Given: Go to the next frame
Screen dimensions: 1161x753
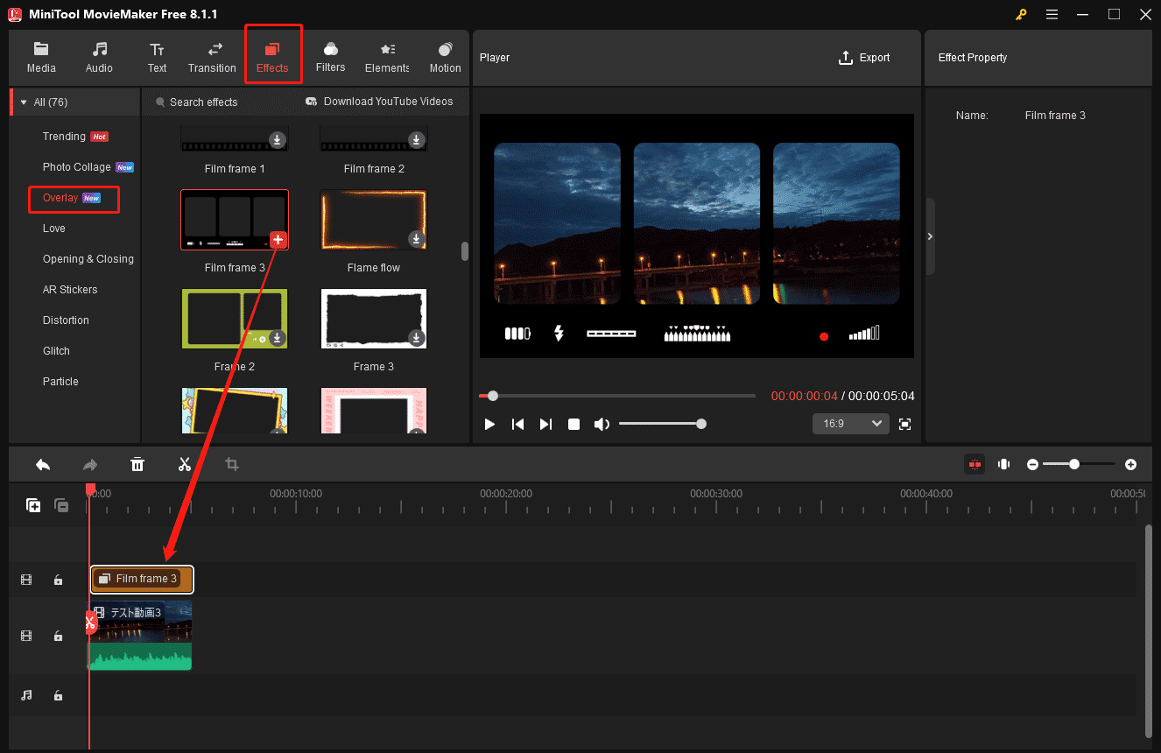Looking at the screenshot, I should tap(545, 424).
